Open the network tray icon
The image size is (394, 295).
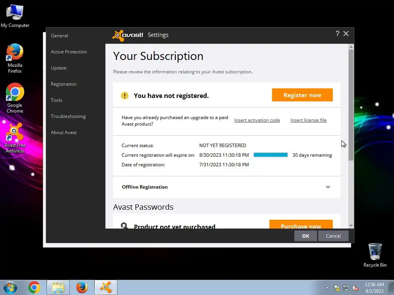pyautogui.click(x=346, y=288)
